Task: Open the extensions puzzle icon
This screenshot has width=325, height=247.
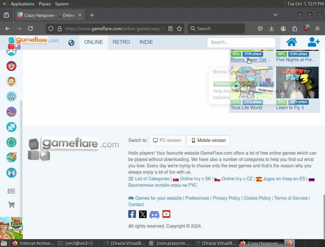Action: [295, 29]
